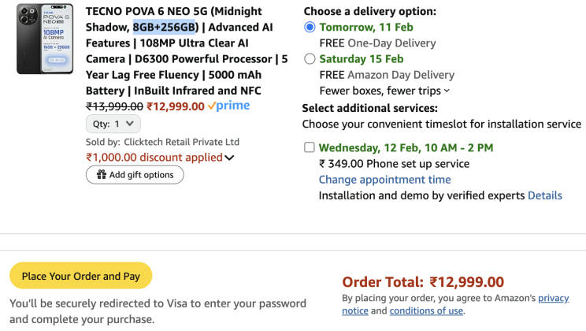Image resolution: width=586 pixels, height=331 pixels.
Task: Click the TECNO POVA 6 NEO product thumbnail
Action: click(45, 39)
